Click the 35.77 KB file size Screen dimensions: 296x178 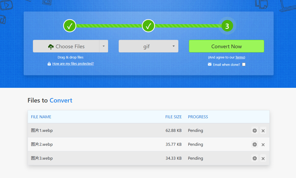click(173, 144)
